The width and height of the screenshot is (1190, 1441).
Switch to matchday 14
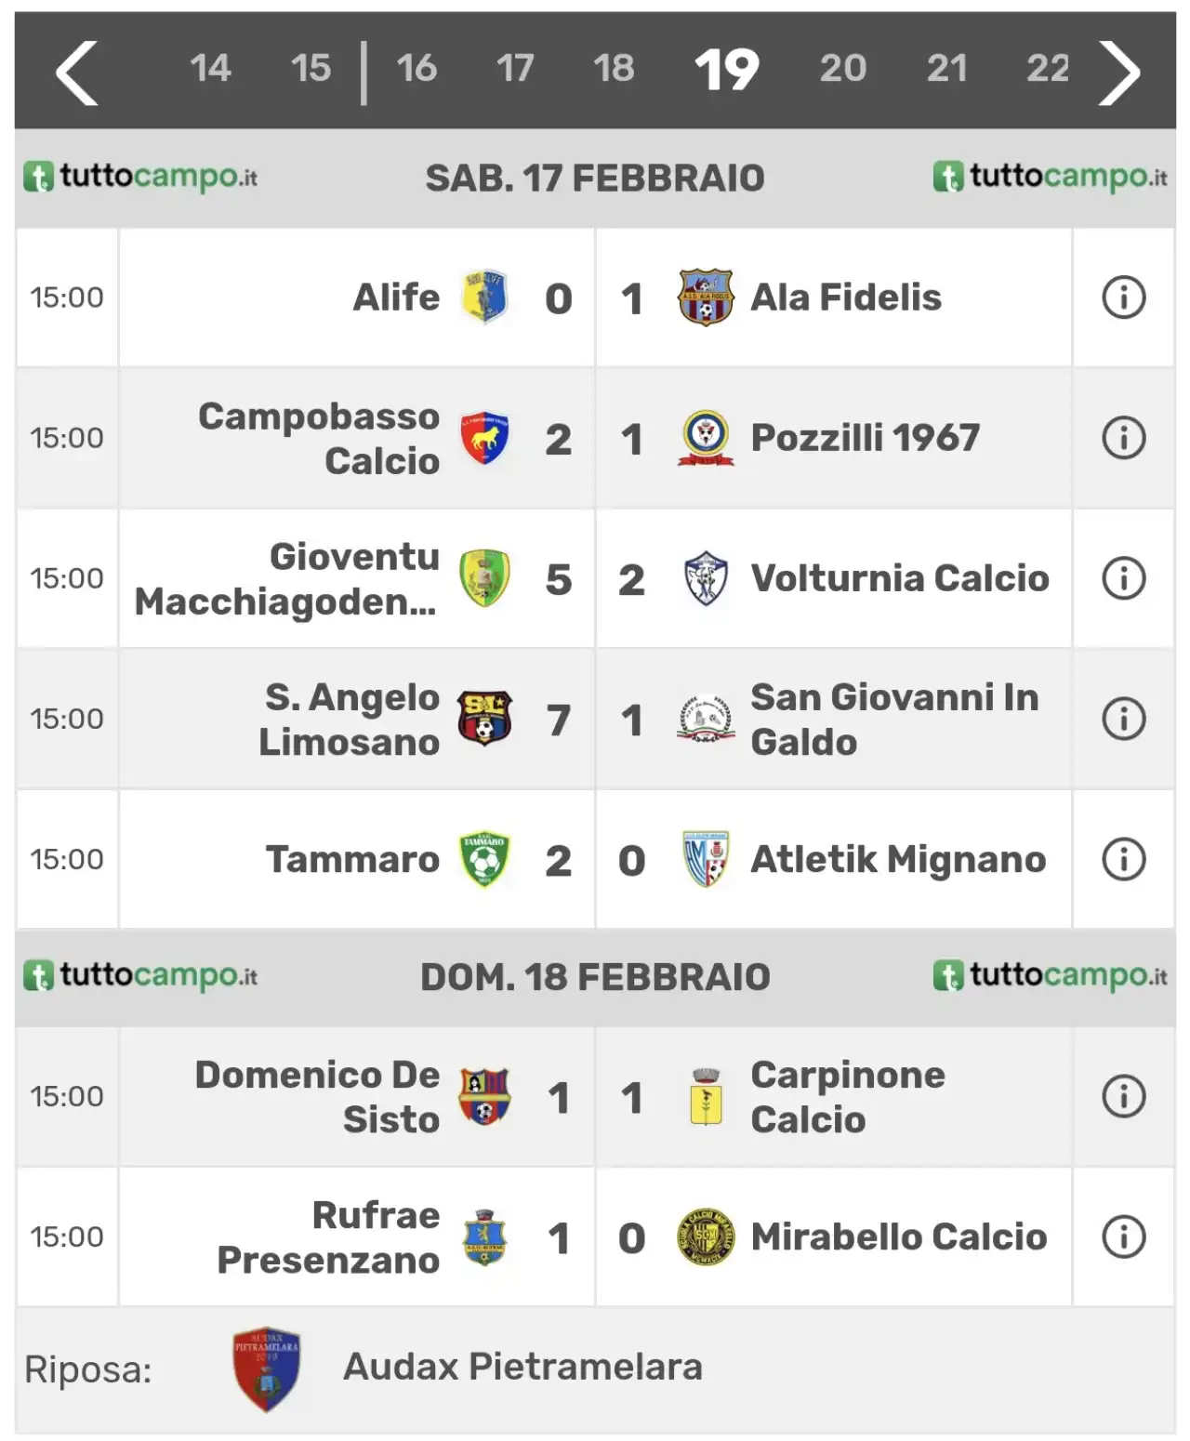click(210, 68)
